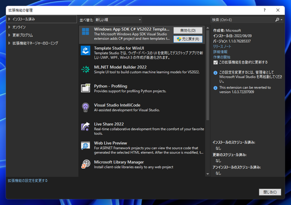Disable the extension with 無効化(D) button
Viewport: 291px width, 205px height.
click(x=188, y=30)
